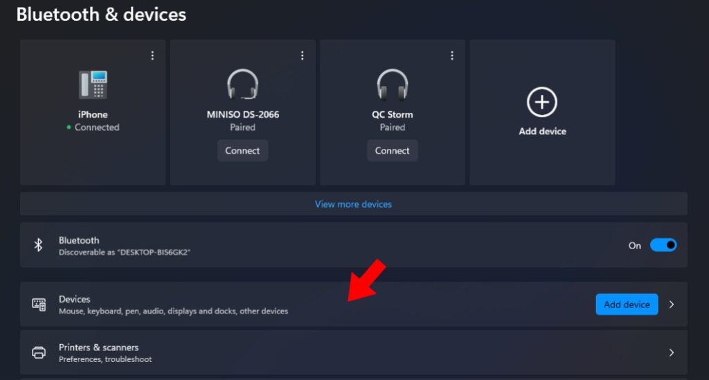Click the blue Add device button
The height and width of the screenshot is (380, 709).
(x=627, y=305)
